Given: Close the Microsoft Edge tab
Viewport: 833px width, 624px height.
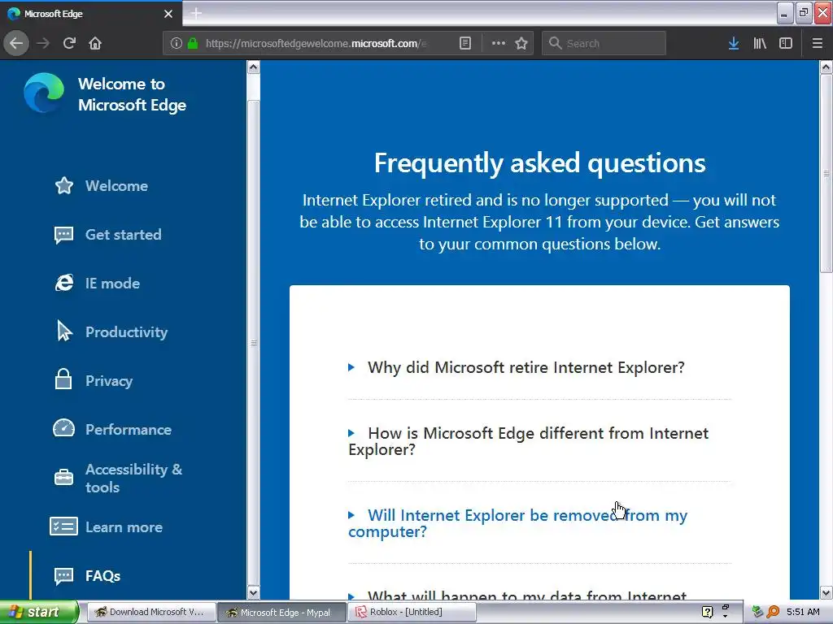Looking at the screenshot, I should (168, 14).
